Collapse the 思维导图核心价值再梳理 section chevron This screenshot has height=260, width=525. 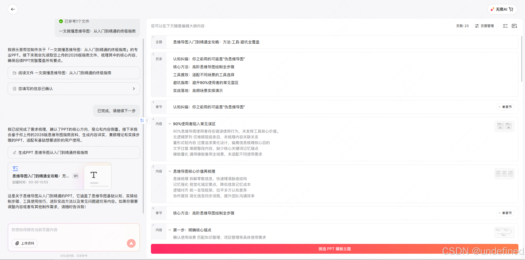(170, 171)
